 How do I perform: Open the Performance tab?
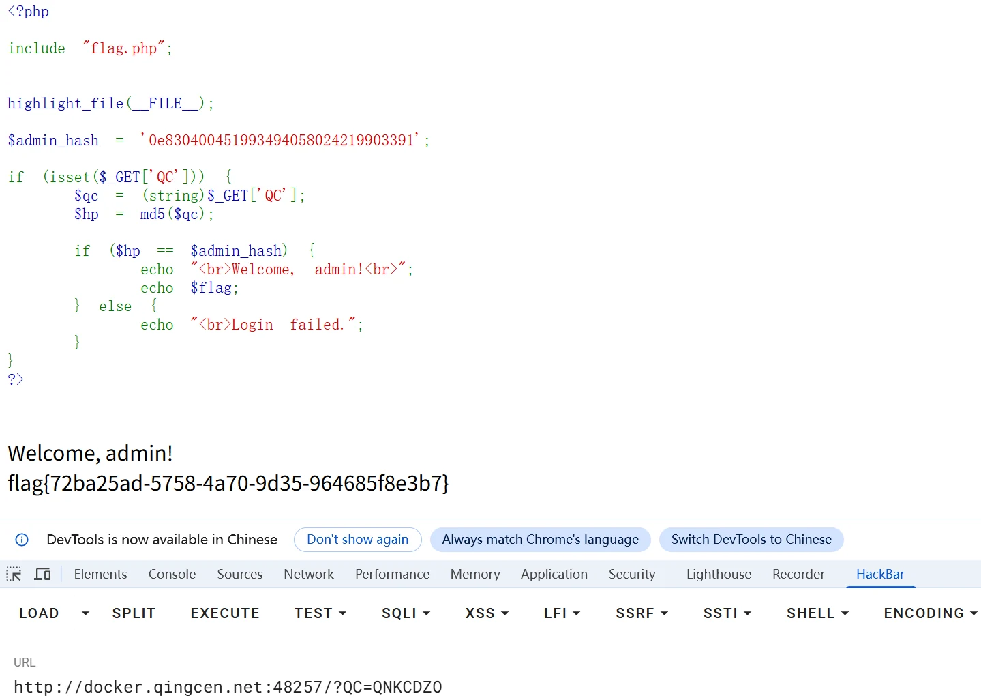click(x=392, y=574)
